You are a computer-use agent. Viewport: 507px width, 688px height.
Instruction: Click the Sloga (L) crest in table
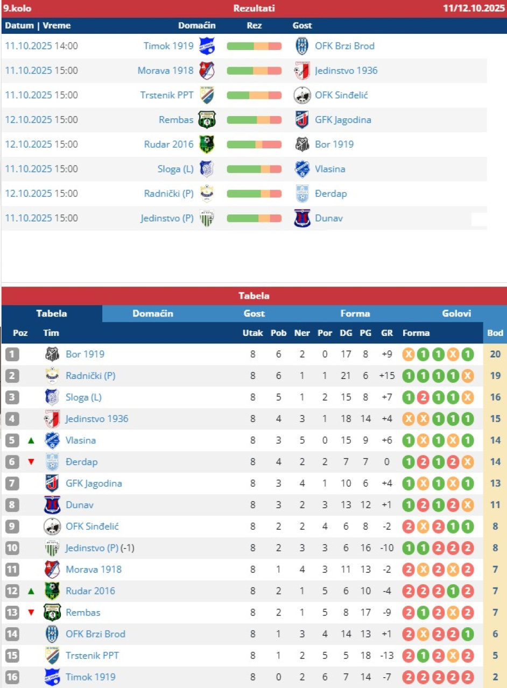tap(52, 397)
